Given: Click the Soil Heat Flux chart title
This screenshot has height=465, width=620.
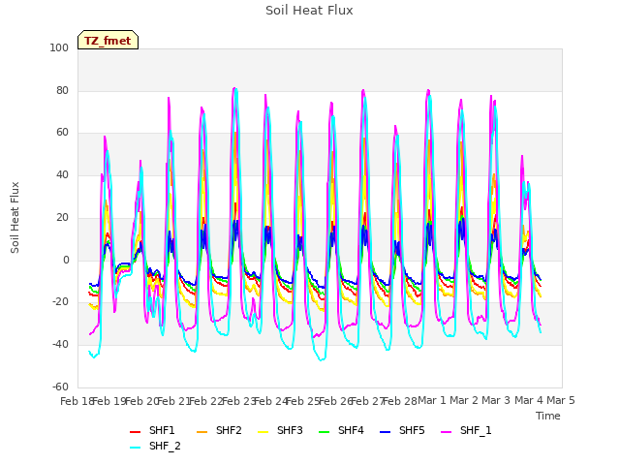Looking at the screenshot, I should [x=309, y=11].
